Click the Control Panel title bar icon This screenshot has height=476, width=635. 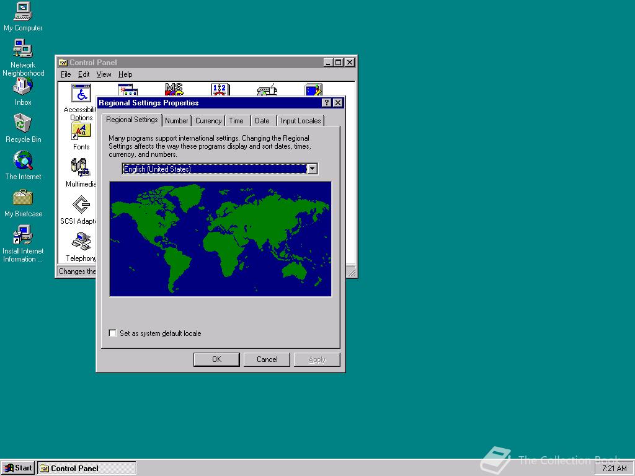pyautogui.click(x=63, y=63)
